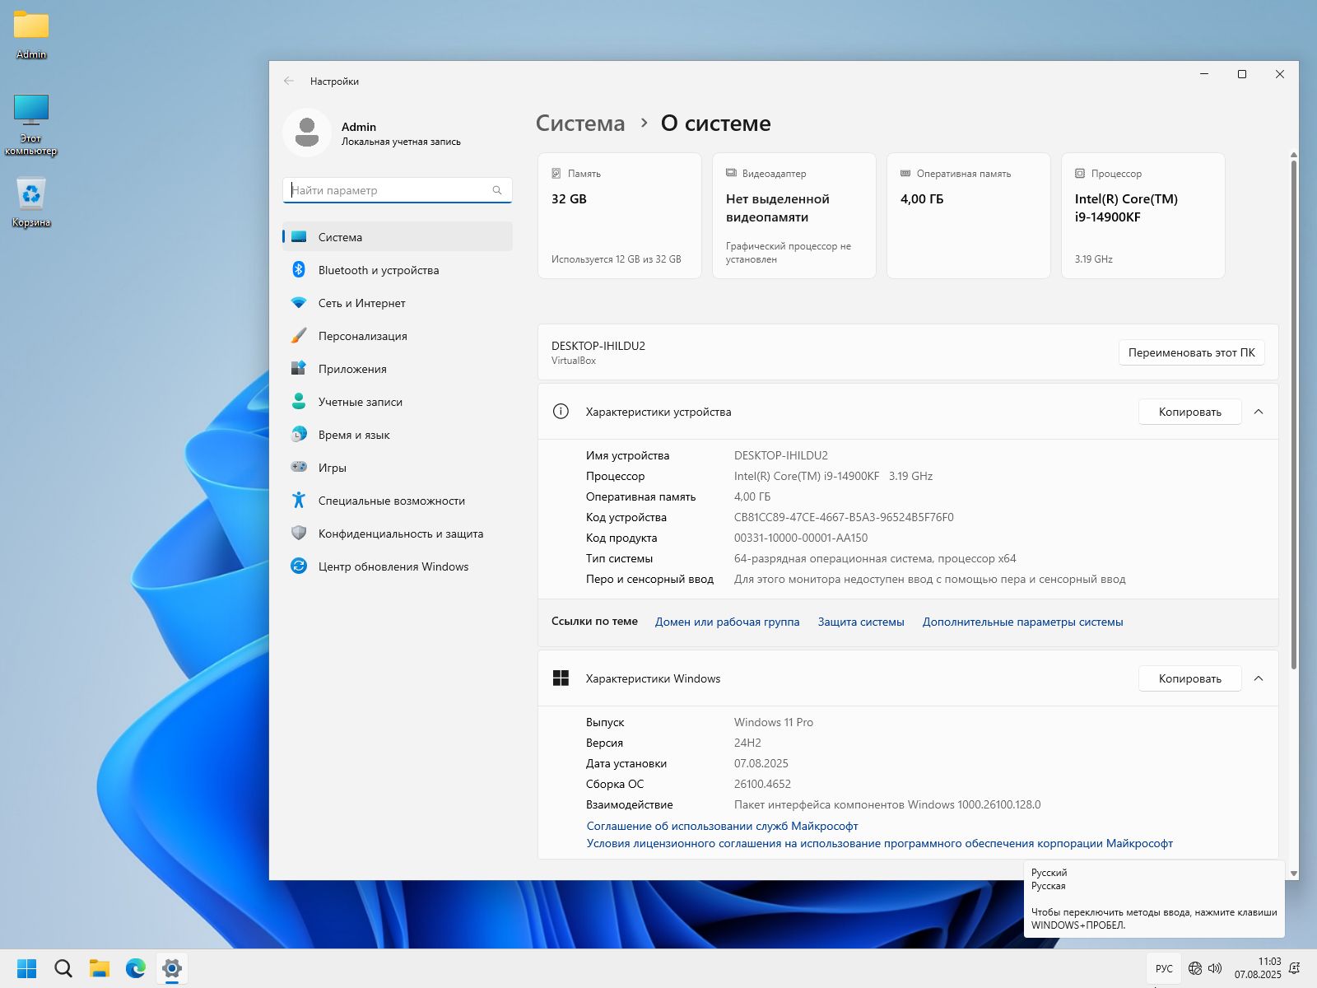1317x988 pixels.
Task: Copy Windows specs via Копировать button
Action: (x=1190, y=678)
